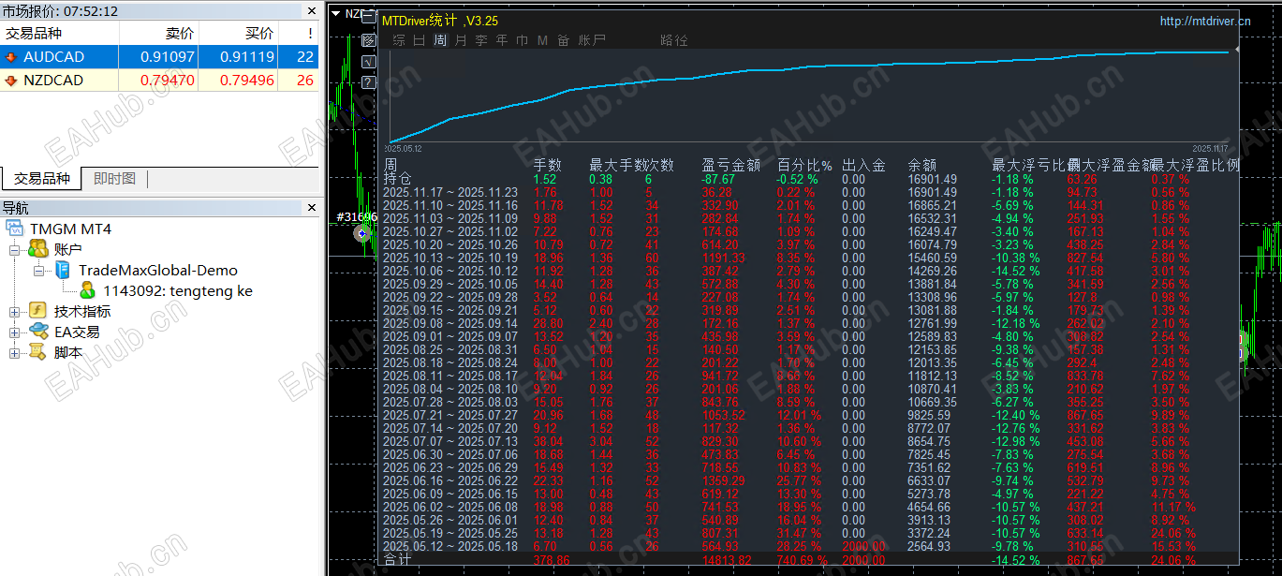This screenshot has width=1282, height=576.
Task: Click the 盈亏金额 profit column header
Action: [730, 165]
